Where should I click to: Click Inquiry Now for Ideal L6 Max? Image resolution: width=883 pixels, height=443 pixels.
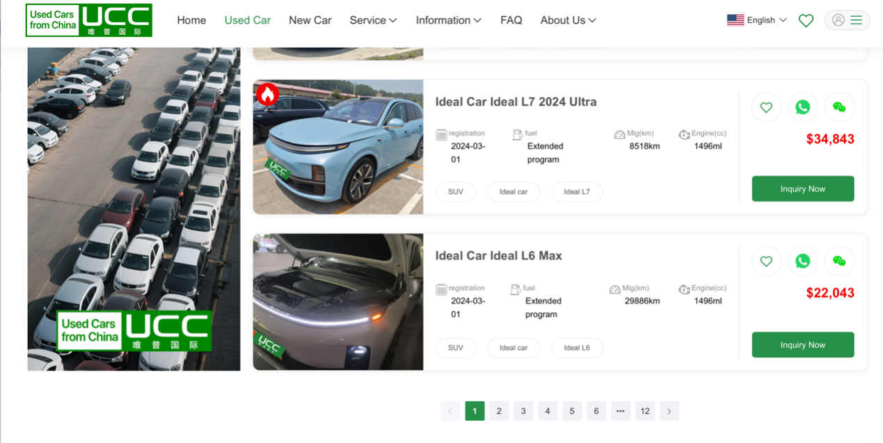click(x=802, y=345)
